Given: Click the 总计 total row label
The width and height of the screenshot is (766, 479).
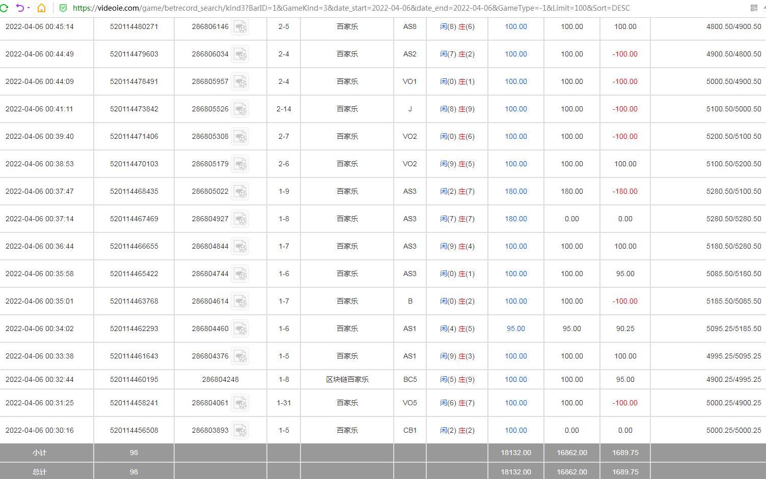Looking at the screenshot, I should click(x=39, y=472).
